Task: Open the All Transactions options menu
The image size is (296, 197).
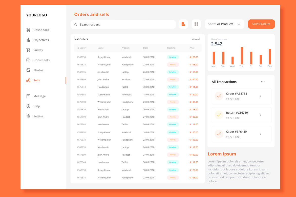Action: tap(263, 82)
